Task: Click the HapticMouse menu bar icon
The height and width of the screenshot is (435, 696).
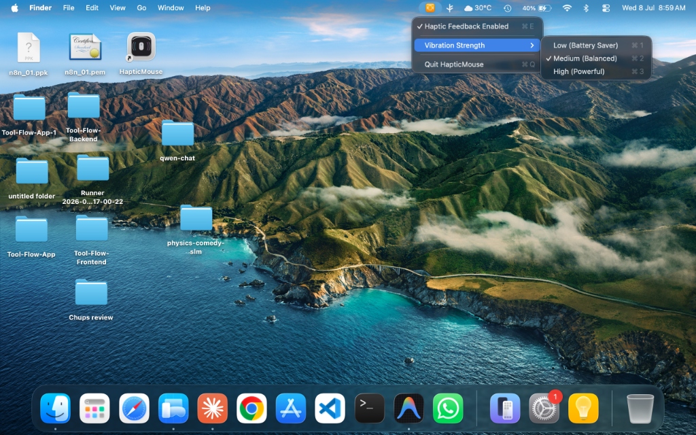Action: 430,8
